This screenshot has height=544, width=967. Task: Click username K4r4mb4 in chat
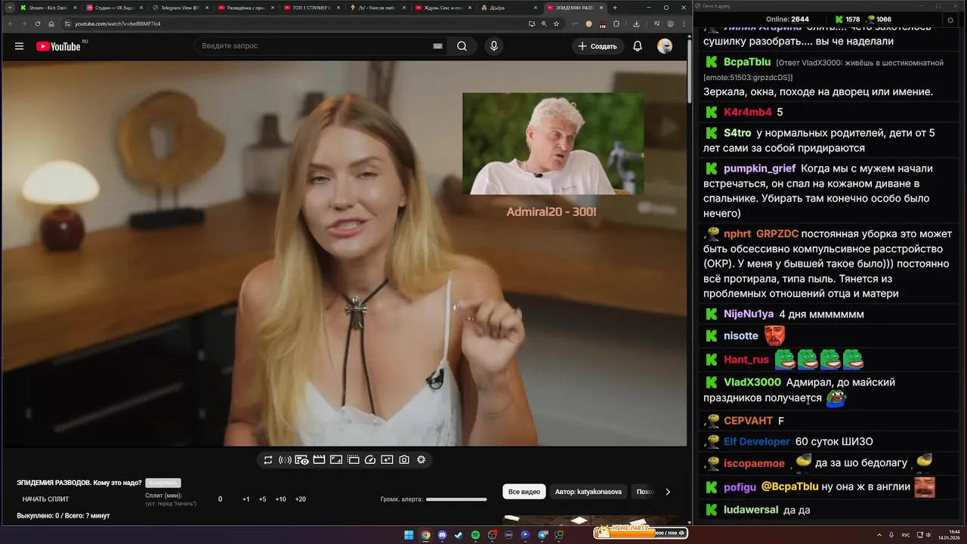coord(748,112)
